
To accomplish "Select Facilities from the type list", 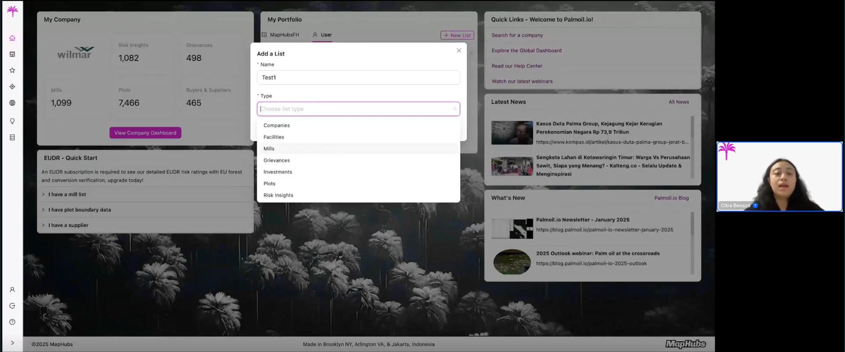I will pos(358,137).
